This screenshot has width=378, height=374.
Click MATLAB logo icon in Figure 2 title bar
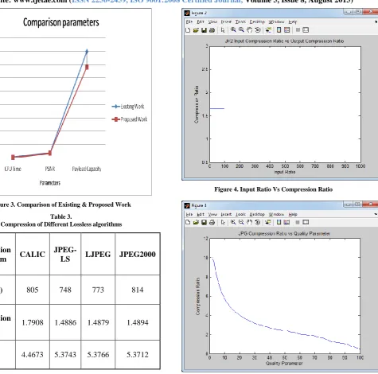(x=187, y=13)
